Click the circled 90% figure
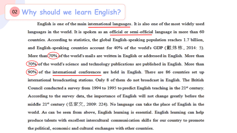Image resolution: width=237 pixels, height=133 pixels. (32, 72)
